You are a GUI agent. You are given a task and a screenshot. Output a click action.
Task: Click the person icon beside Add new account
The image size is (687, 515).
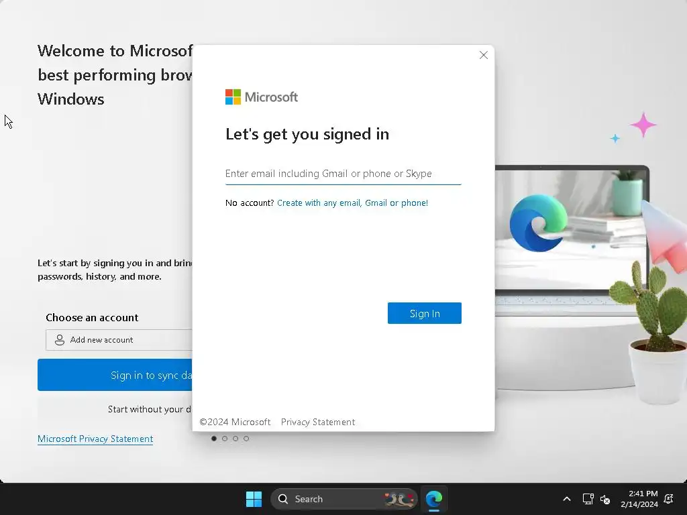(60, 340)
